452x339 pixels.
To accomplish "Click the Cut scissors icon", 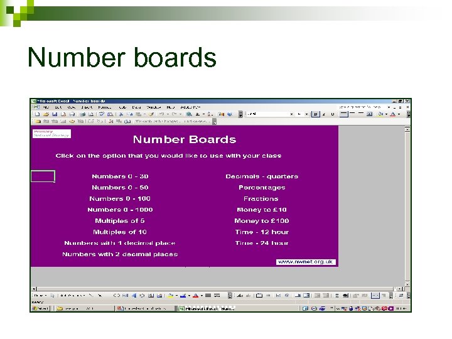I will [x=121, y=114].
